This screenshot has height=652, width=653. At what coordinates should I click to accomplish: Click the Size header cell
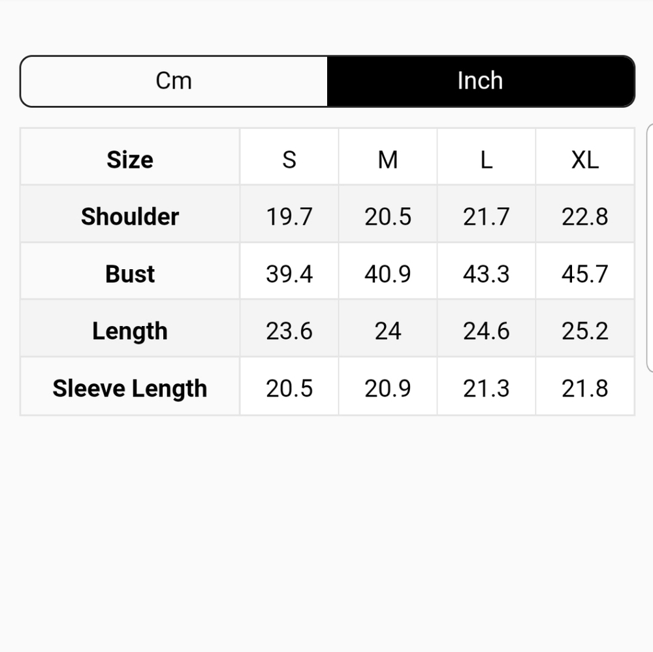[130, 159]
